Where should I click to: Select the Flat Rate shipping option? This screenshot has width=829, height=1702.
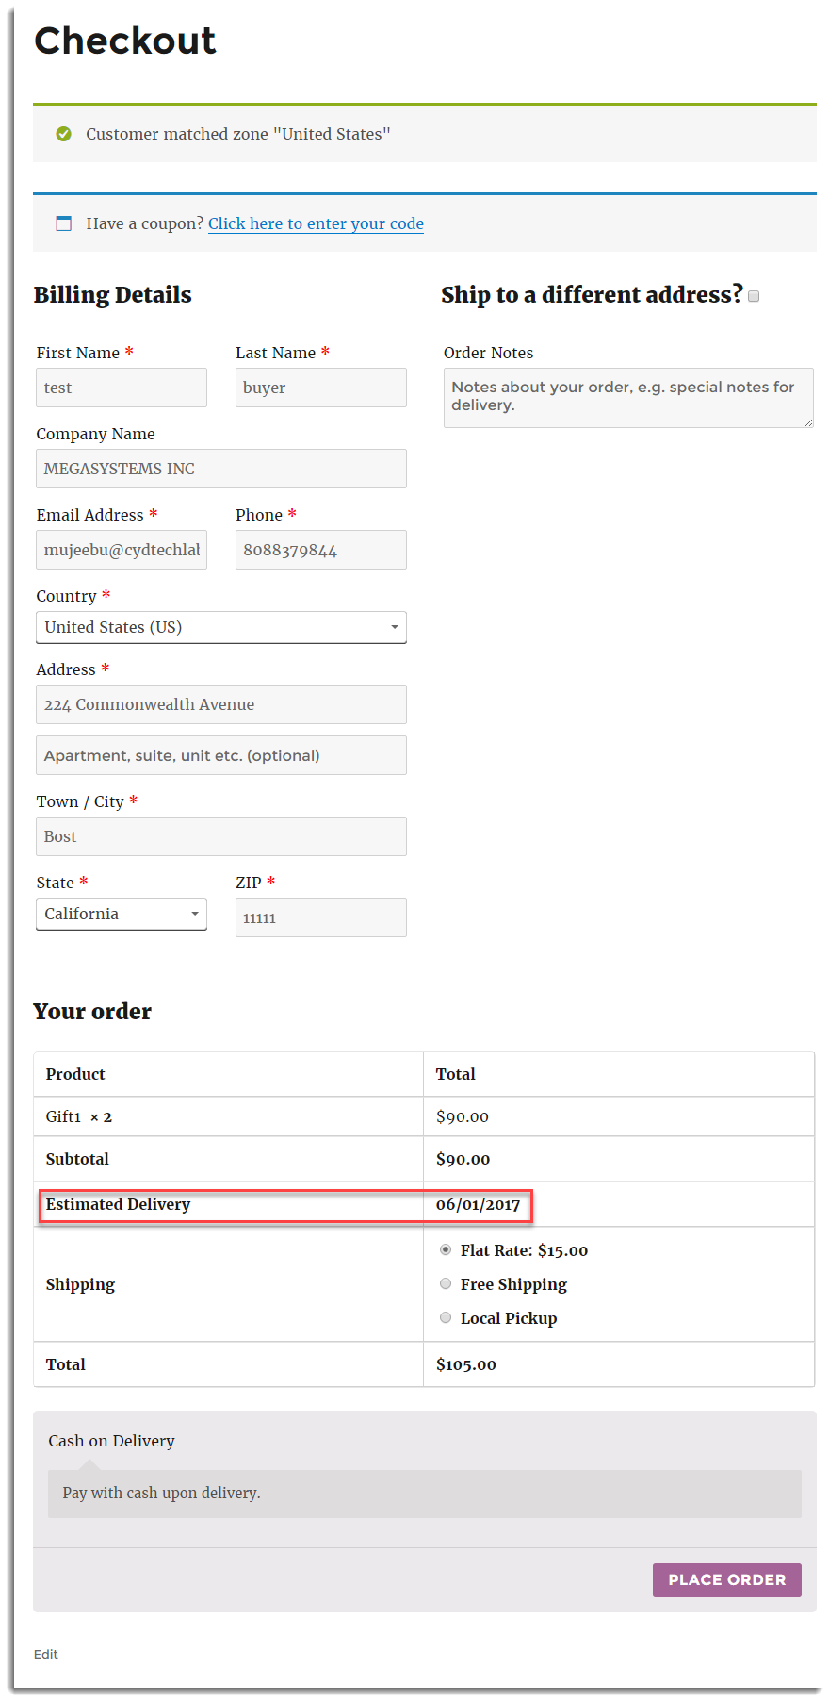[x=446, y=1249]
